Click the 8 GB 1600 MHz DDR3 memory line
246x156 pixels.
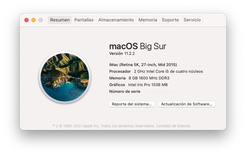139,78
